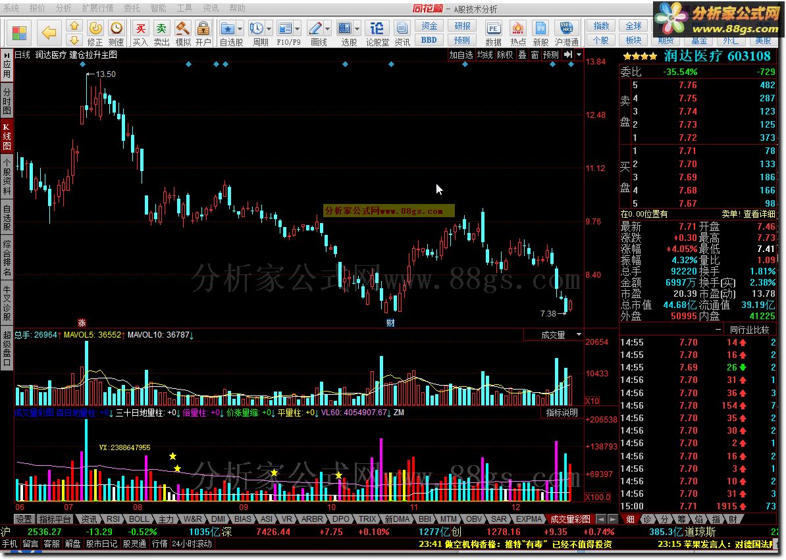
Task: Open the 扩展行情 menu
Action: click(97, 8)
